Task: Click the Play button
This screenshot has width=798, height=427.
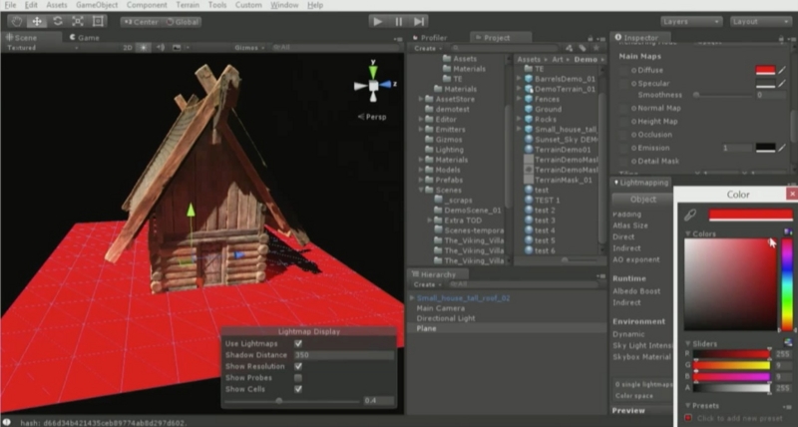Action: (x=377, y=21)
